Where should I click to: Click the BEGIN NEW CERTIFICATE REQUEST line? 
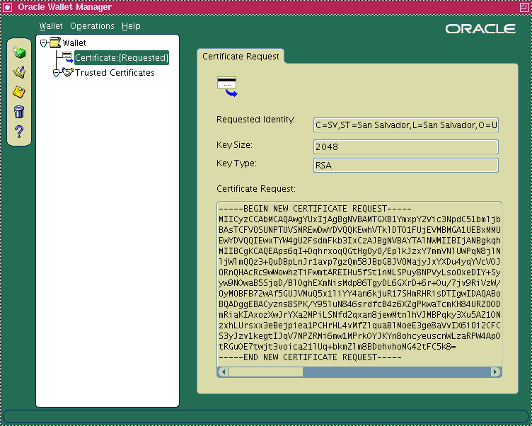coord(315,209)
